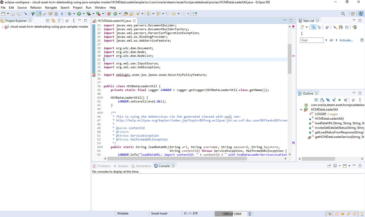Start debugging with the bug icon
This screenshot has height=217, width=365.
(69, 14)
